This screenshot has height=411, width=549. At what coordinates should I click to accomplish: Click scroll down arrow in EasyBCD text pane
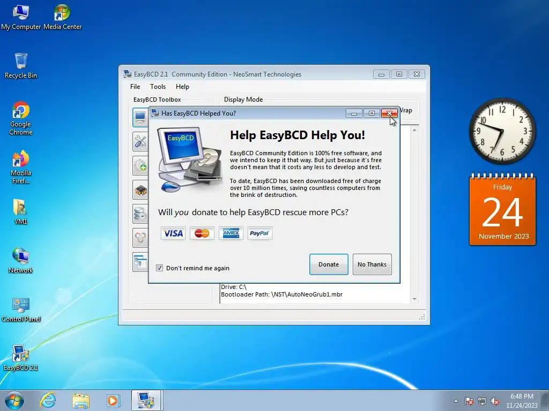point(414,299)
